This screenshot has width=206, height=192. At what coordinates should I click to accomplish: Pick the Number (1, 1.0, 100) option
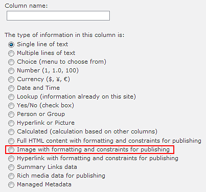click(11, 71)
